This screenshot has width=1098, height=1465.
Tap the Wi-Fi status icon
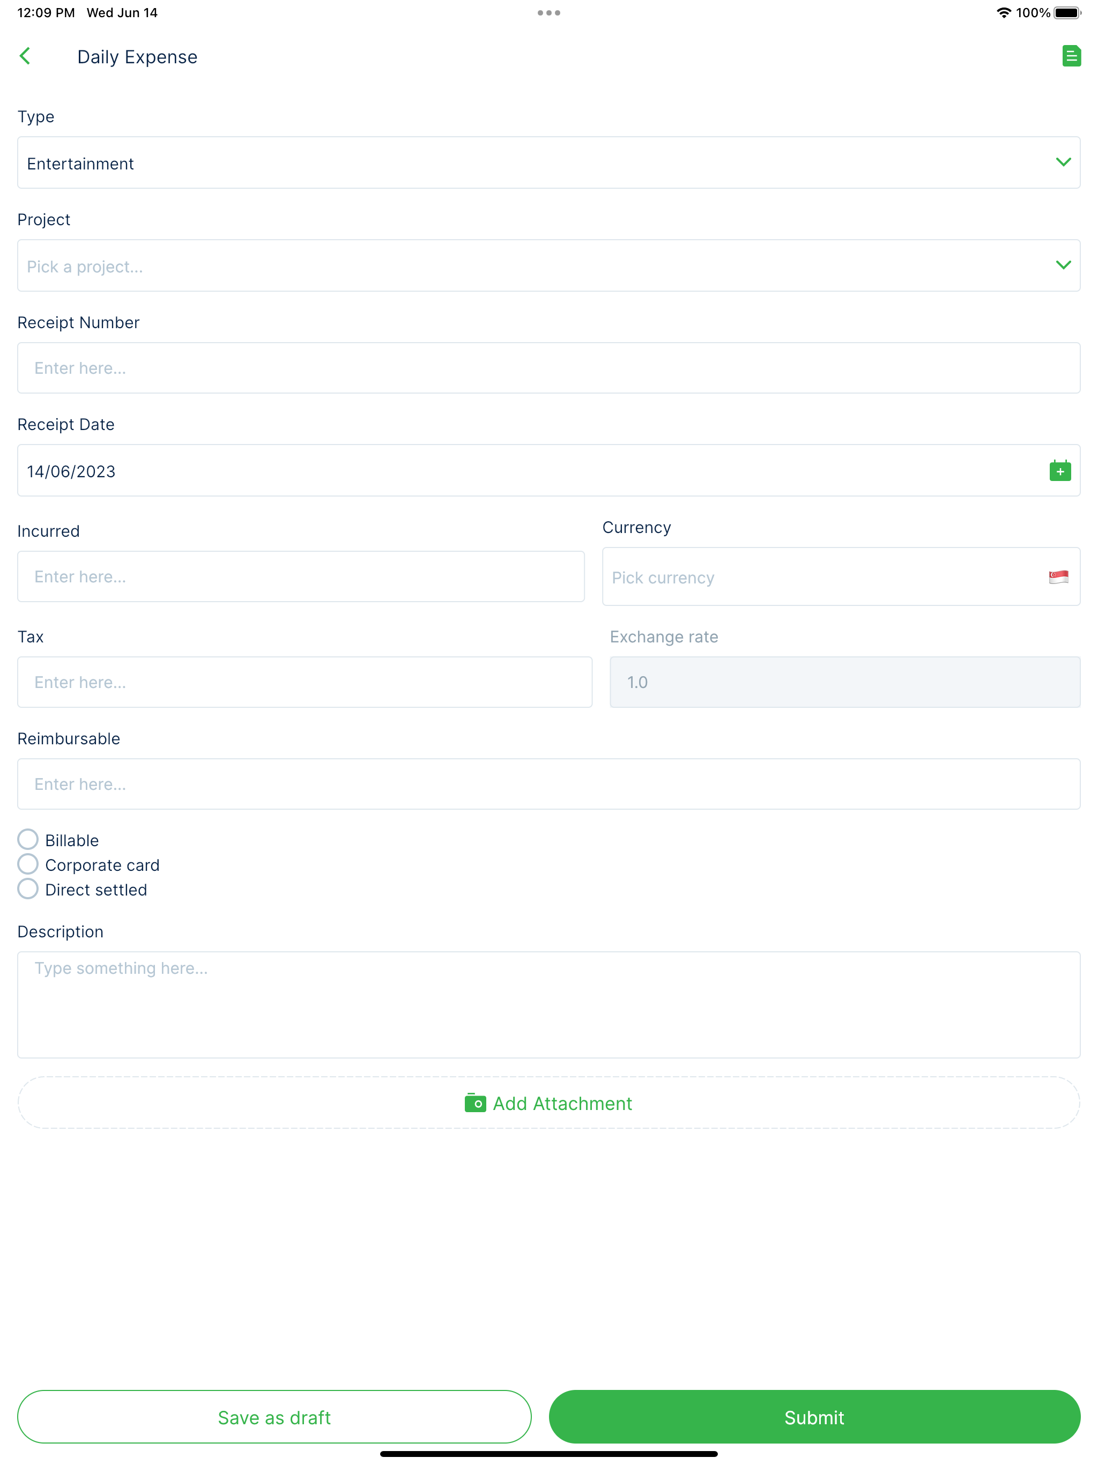(1003, 12)
